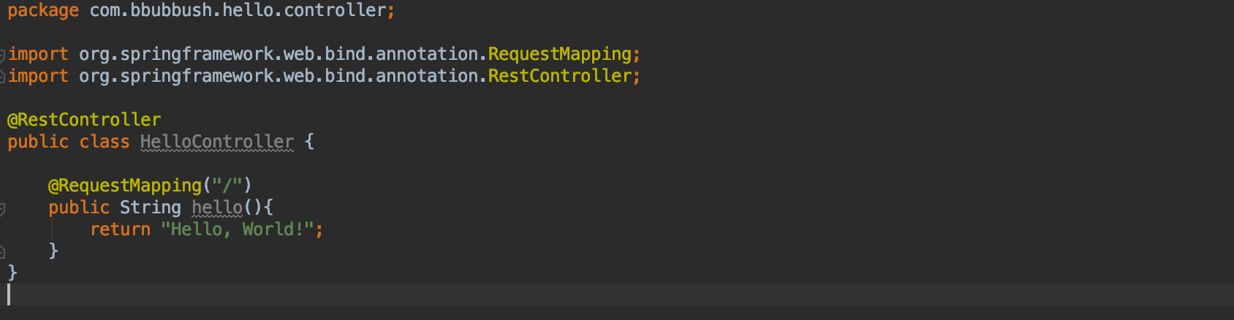This screenshot has height=320, width=1234.
Task: Click RestController in the second import
Action: tap(559, 76)
